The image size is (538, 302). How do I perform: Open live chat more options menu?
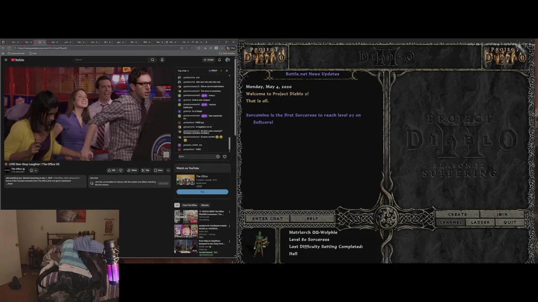tap(221, 70)
